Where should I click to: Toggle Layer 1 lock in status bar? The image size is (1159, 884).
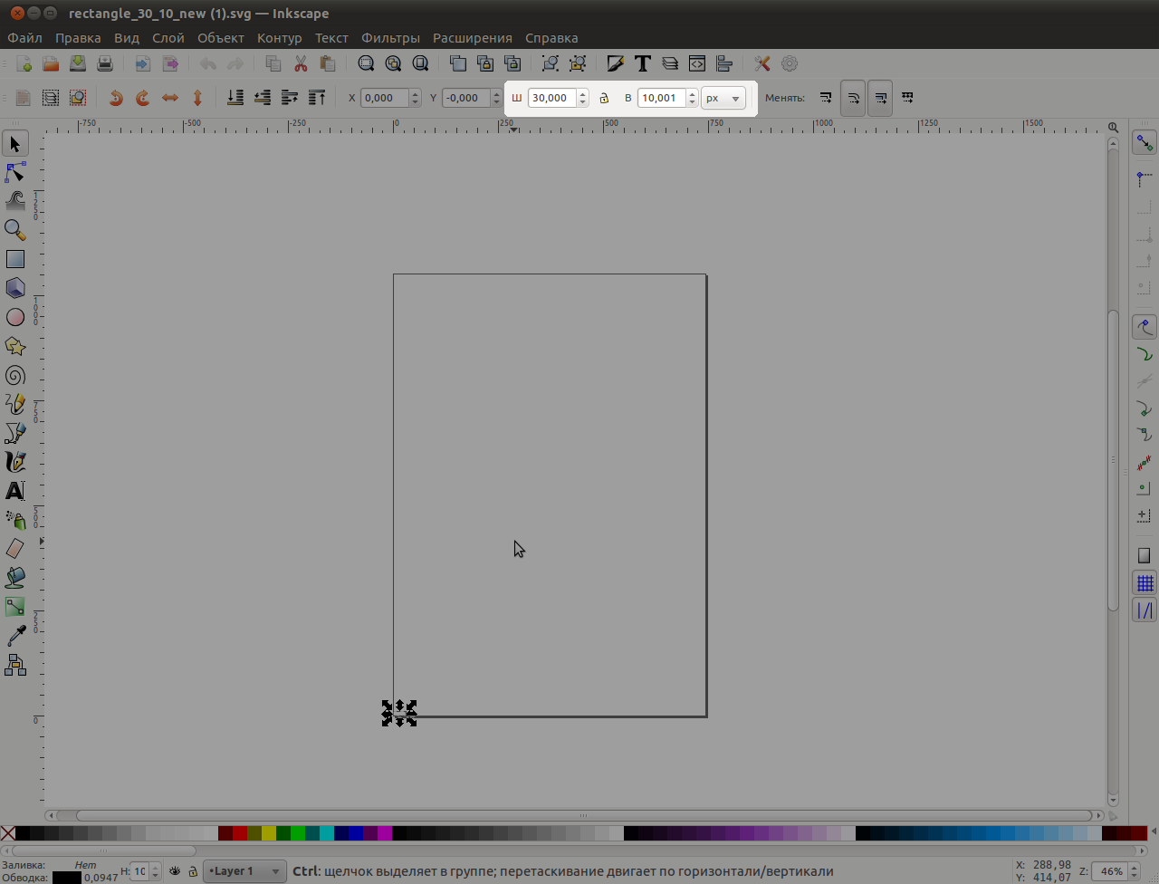tap(193, 871)
